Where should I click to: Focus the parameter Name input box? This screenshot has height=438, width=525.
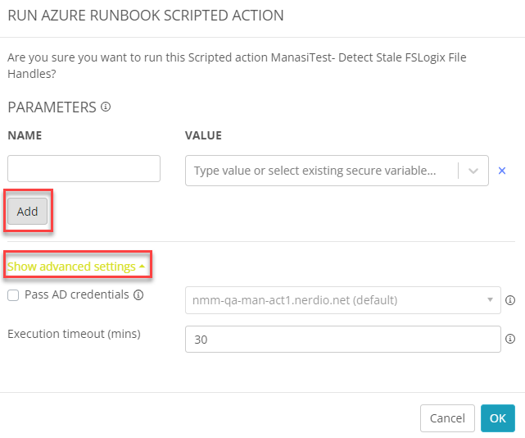click(x=84, y=168)
